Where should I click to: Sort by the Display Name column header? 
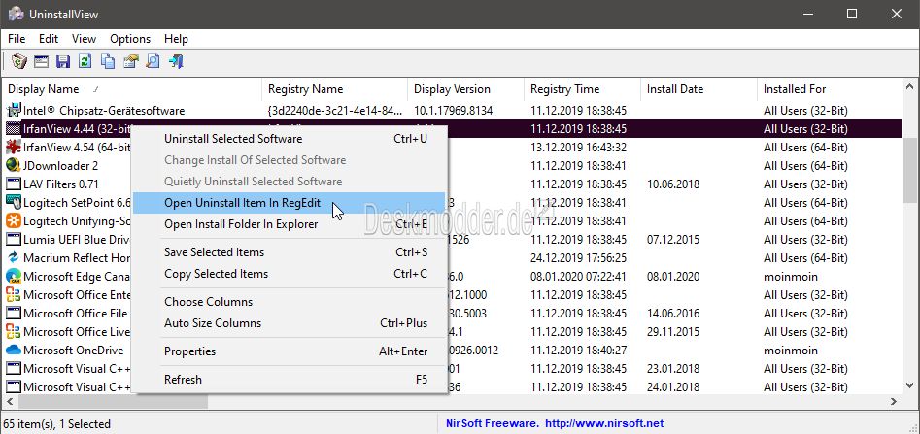pyautogui.click(x=132, y=89)
